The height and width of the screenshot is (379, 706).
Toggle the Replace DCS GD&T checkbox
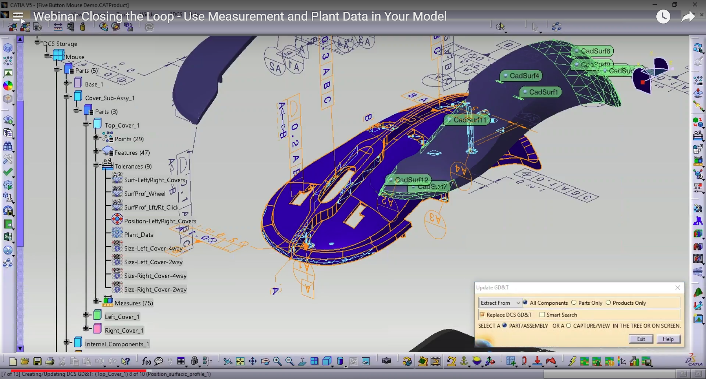tap(482, 314)
